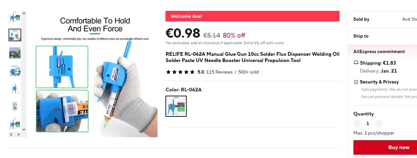
Task: Increase quantity with the plus button
Action: point(379,123)
